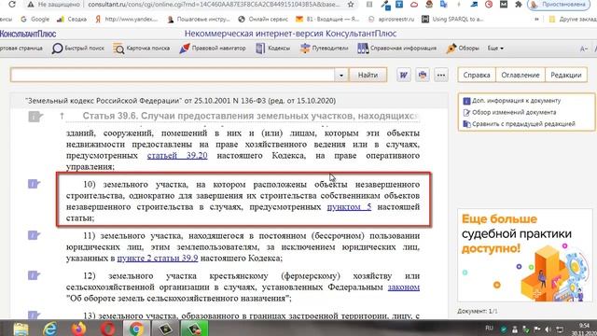The image size is (597, 336).
Task: Expand the 'Еще' toolbar menu
Action: coord(495,49)
